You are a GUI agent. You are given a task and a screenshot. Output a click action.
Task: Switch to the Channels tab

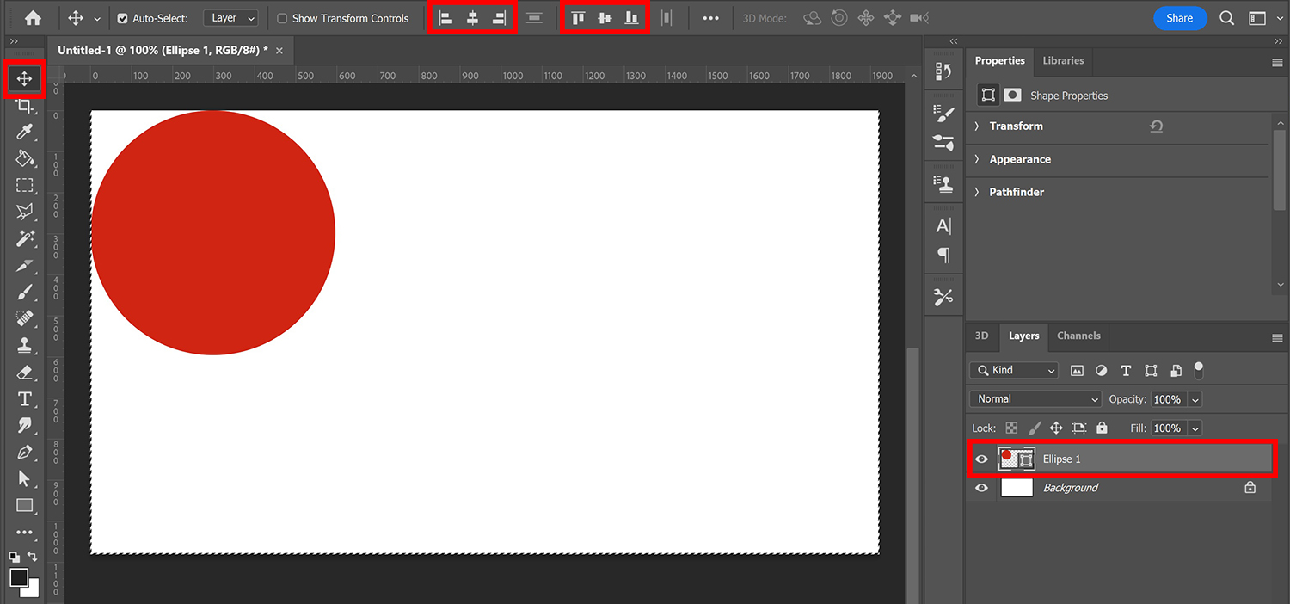pyautogui.click(x=1078, y=336)
